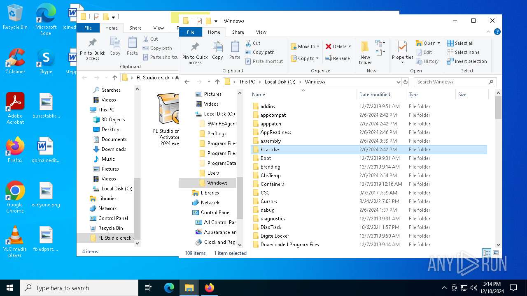Screen dimensions: 527x296
Task: Click Pin to Quick access in Windows window
Action: [x=195, y=53]
